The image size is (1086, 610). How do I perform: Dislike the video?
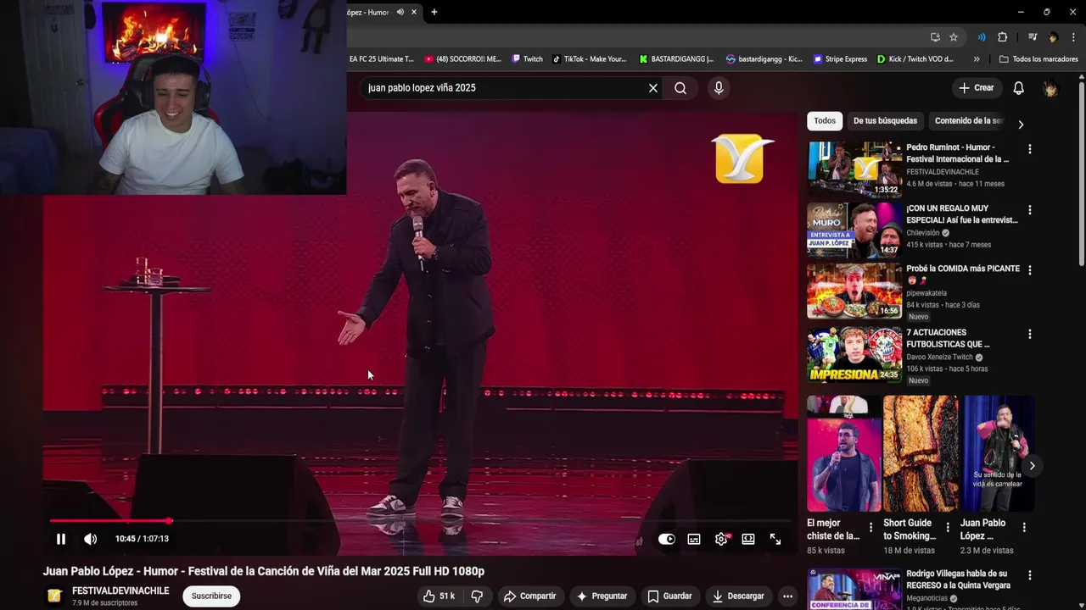click(x=477, y=596)
